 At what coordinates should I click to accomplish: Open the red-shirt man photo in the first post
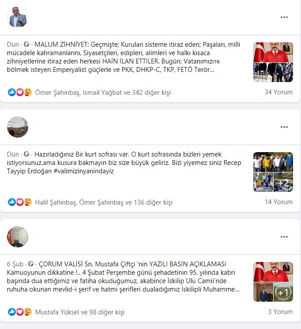tap(273, 52)
